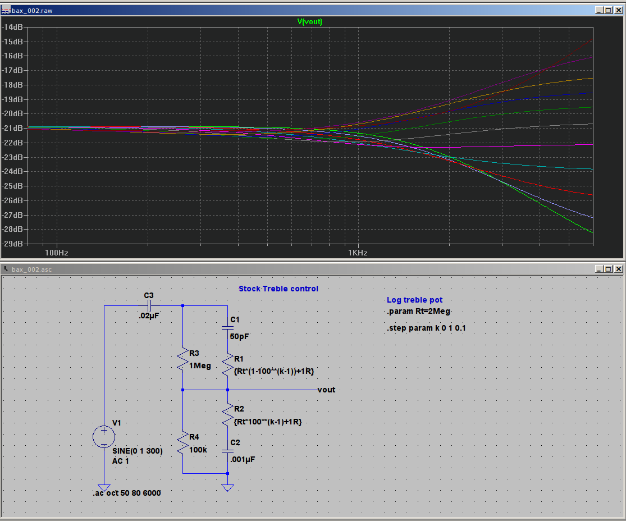Image resolution: width=626 pixels, height=521 pixels.
Task: Select resistor R1 symbol in schematic
Action: [227, 364]
